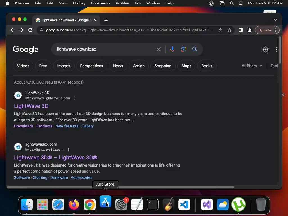The width and height of the screenshot is (288, 216).
Task: Reload the current page
Action: pos(30,30)
